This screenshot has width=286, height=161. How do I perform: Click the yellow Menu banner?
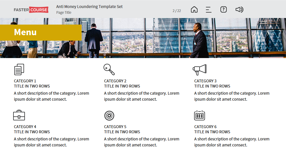point(41,32)
